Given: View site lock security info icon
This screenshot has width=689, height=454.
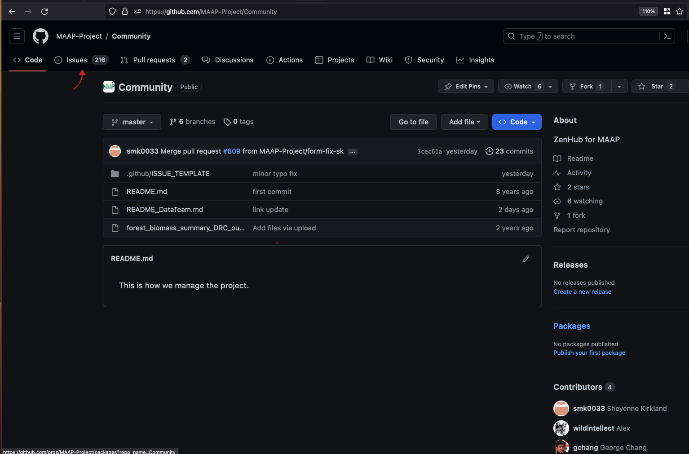Looking at the screenshot, I should pyautogui.click(x=125, y=12).
